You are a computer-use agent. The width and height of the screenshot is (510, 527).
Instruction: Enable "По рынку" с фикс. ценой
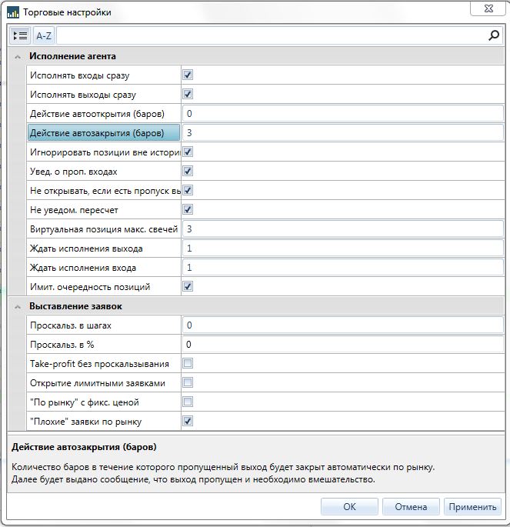(x=188, y=402)
